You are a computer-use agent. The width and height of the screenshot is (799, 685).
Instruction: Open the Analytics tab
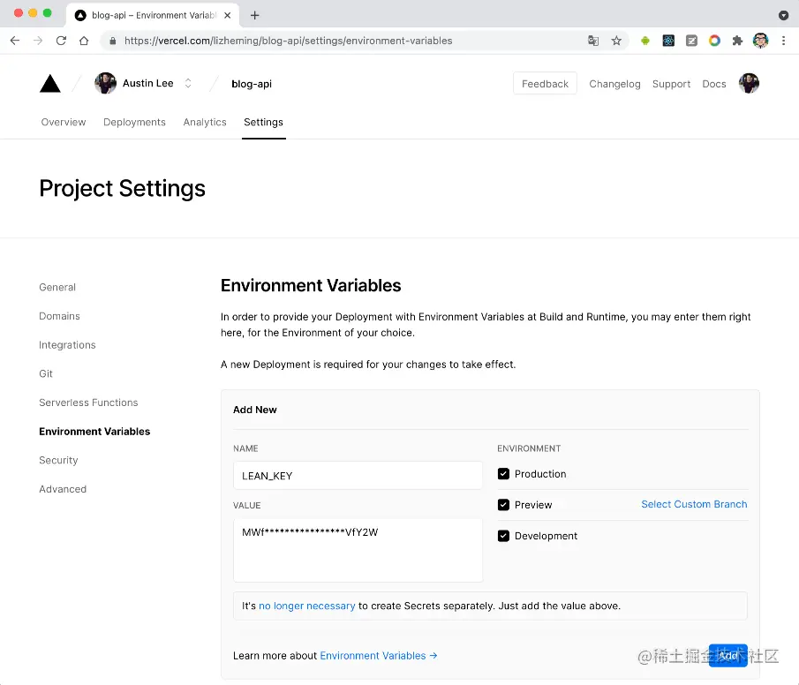pyautogui.click(x=205, y=123)
